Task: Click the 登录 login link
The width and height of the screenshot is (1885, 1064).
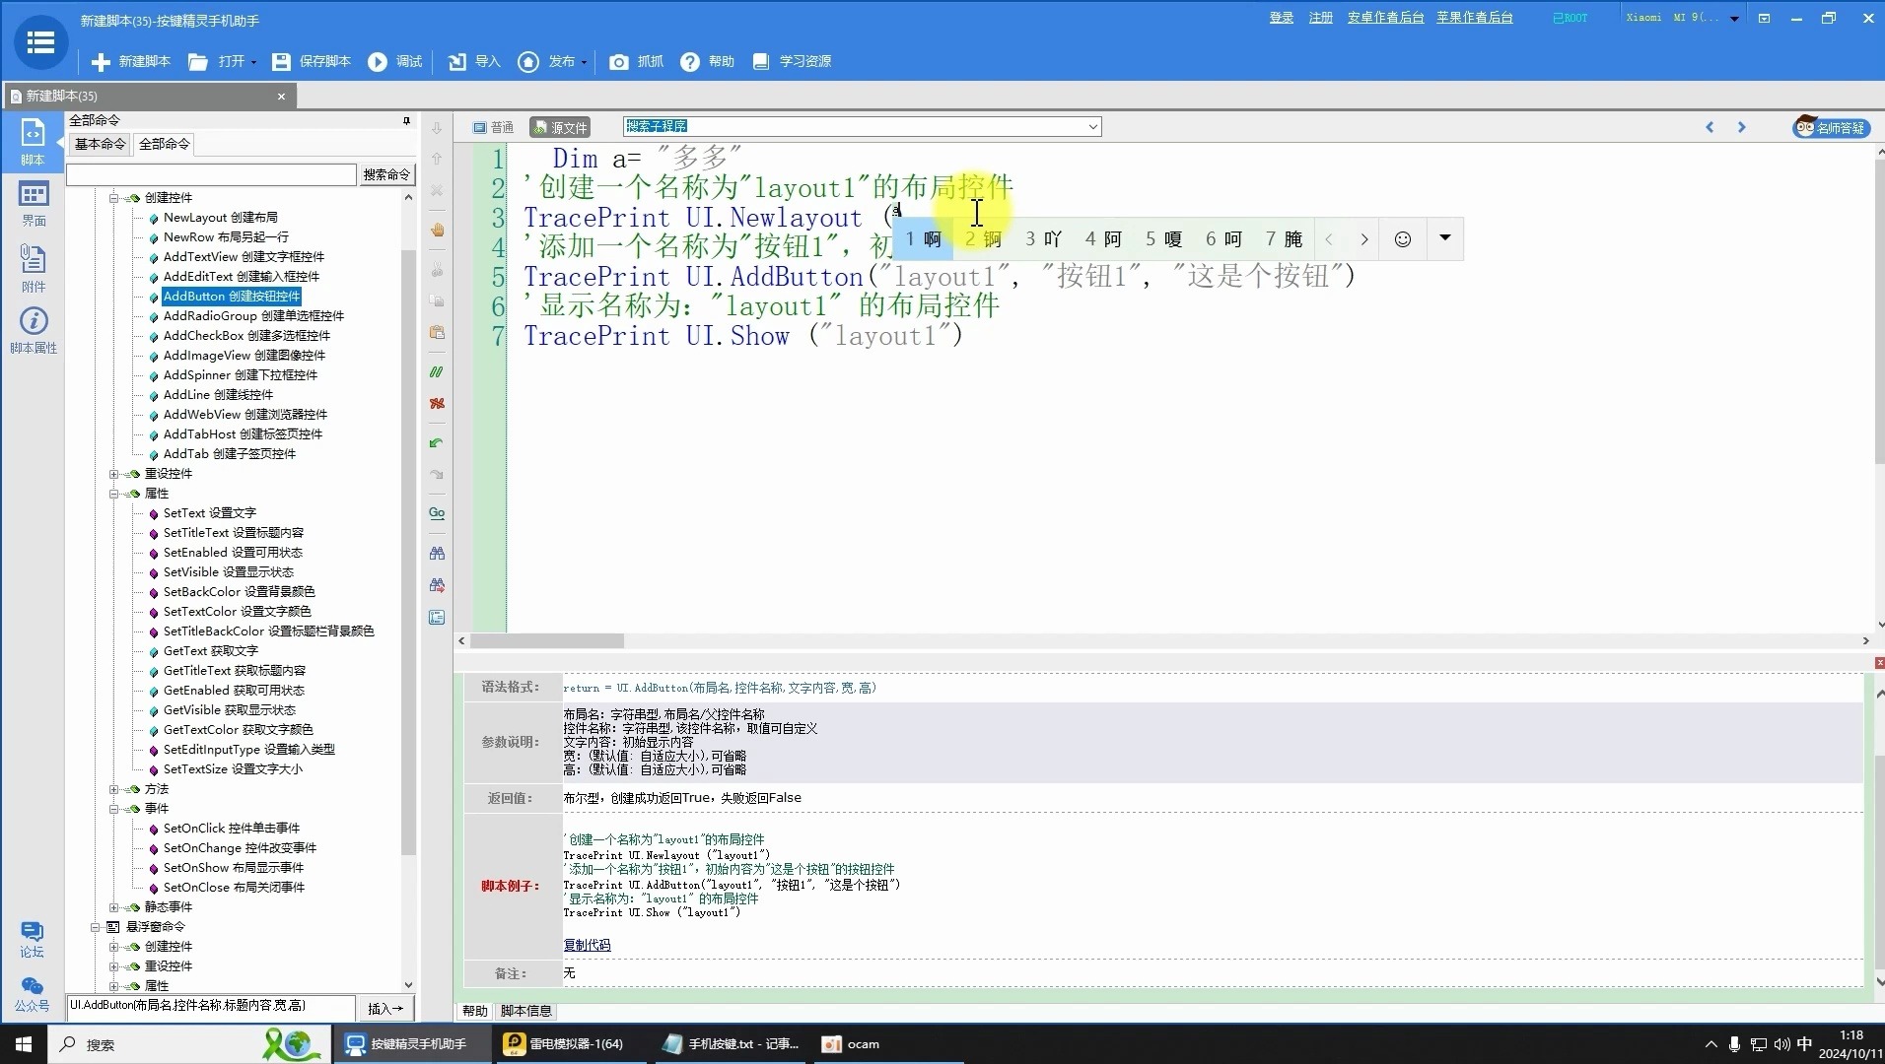Action: point(1281,18)
